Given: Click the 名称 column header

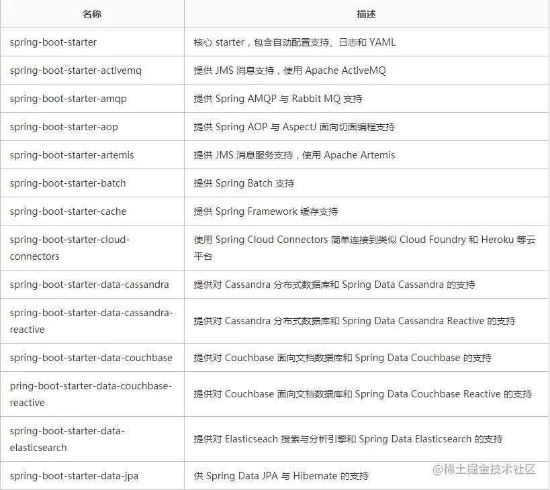Looking at the screenshot, I should (x=92, y=14).
